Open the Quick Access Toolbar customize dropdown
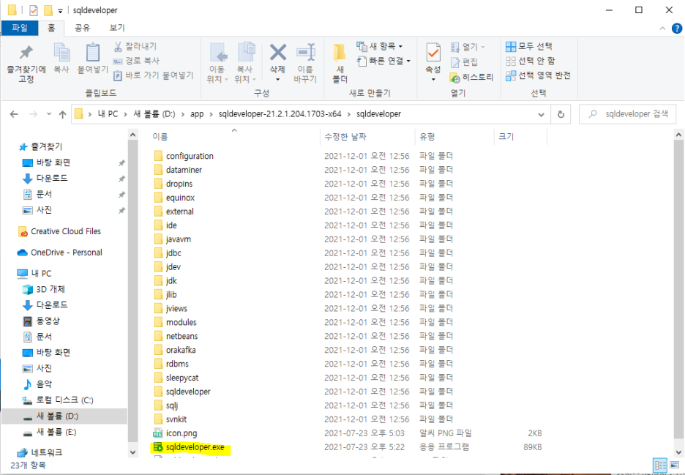This screenshot has height=475, width=685. (x=60, y=10)
